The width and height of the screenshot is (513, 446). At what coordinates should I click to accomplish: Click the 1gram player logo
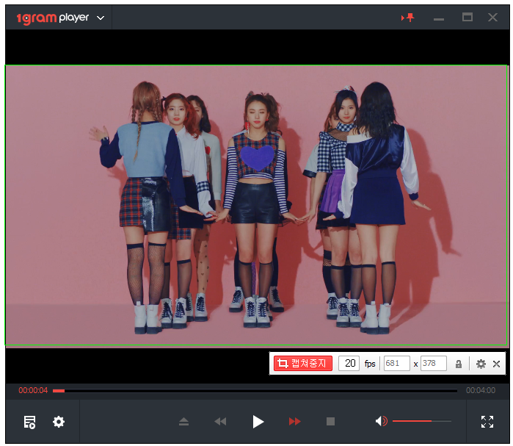(53, 18)
